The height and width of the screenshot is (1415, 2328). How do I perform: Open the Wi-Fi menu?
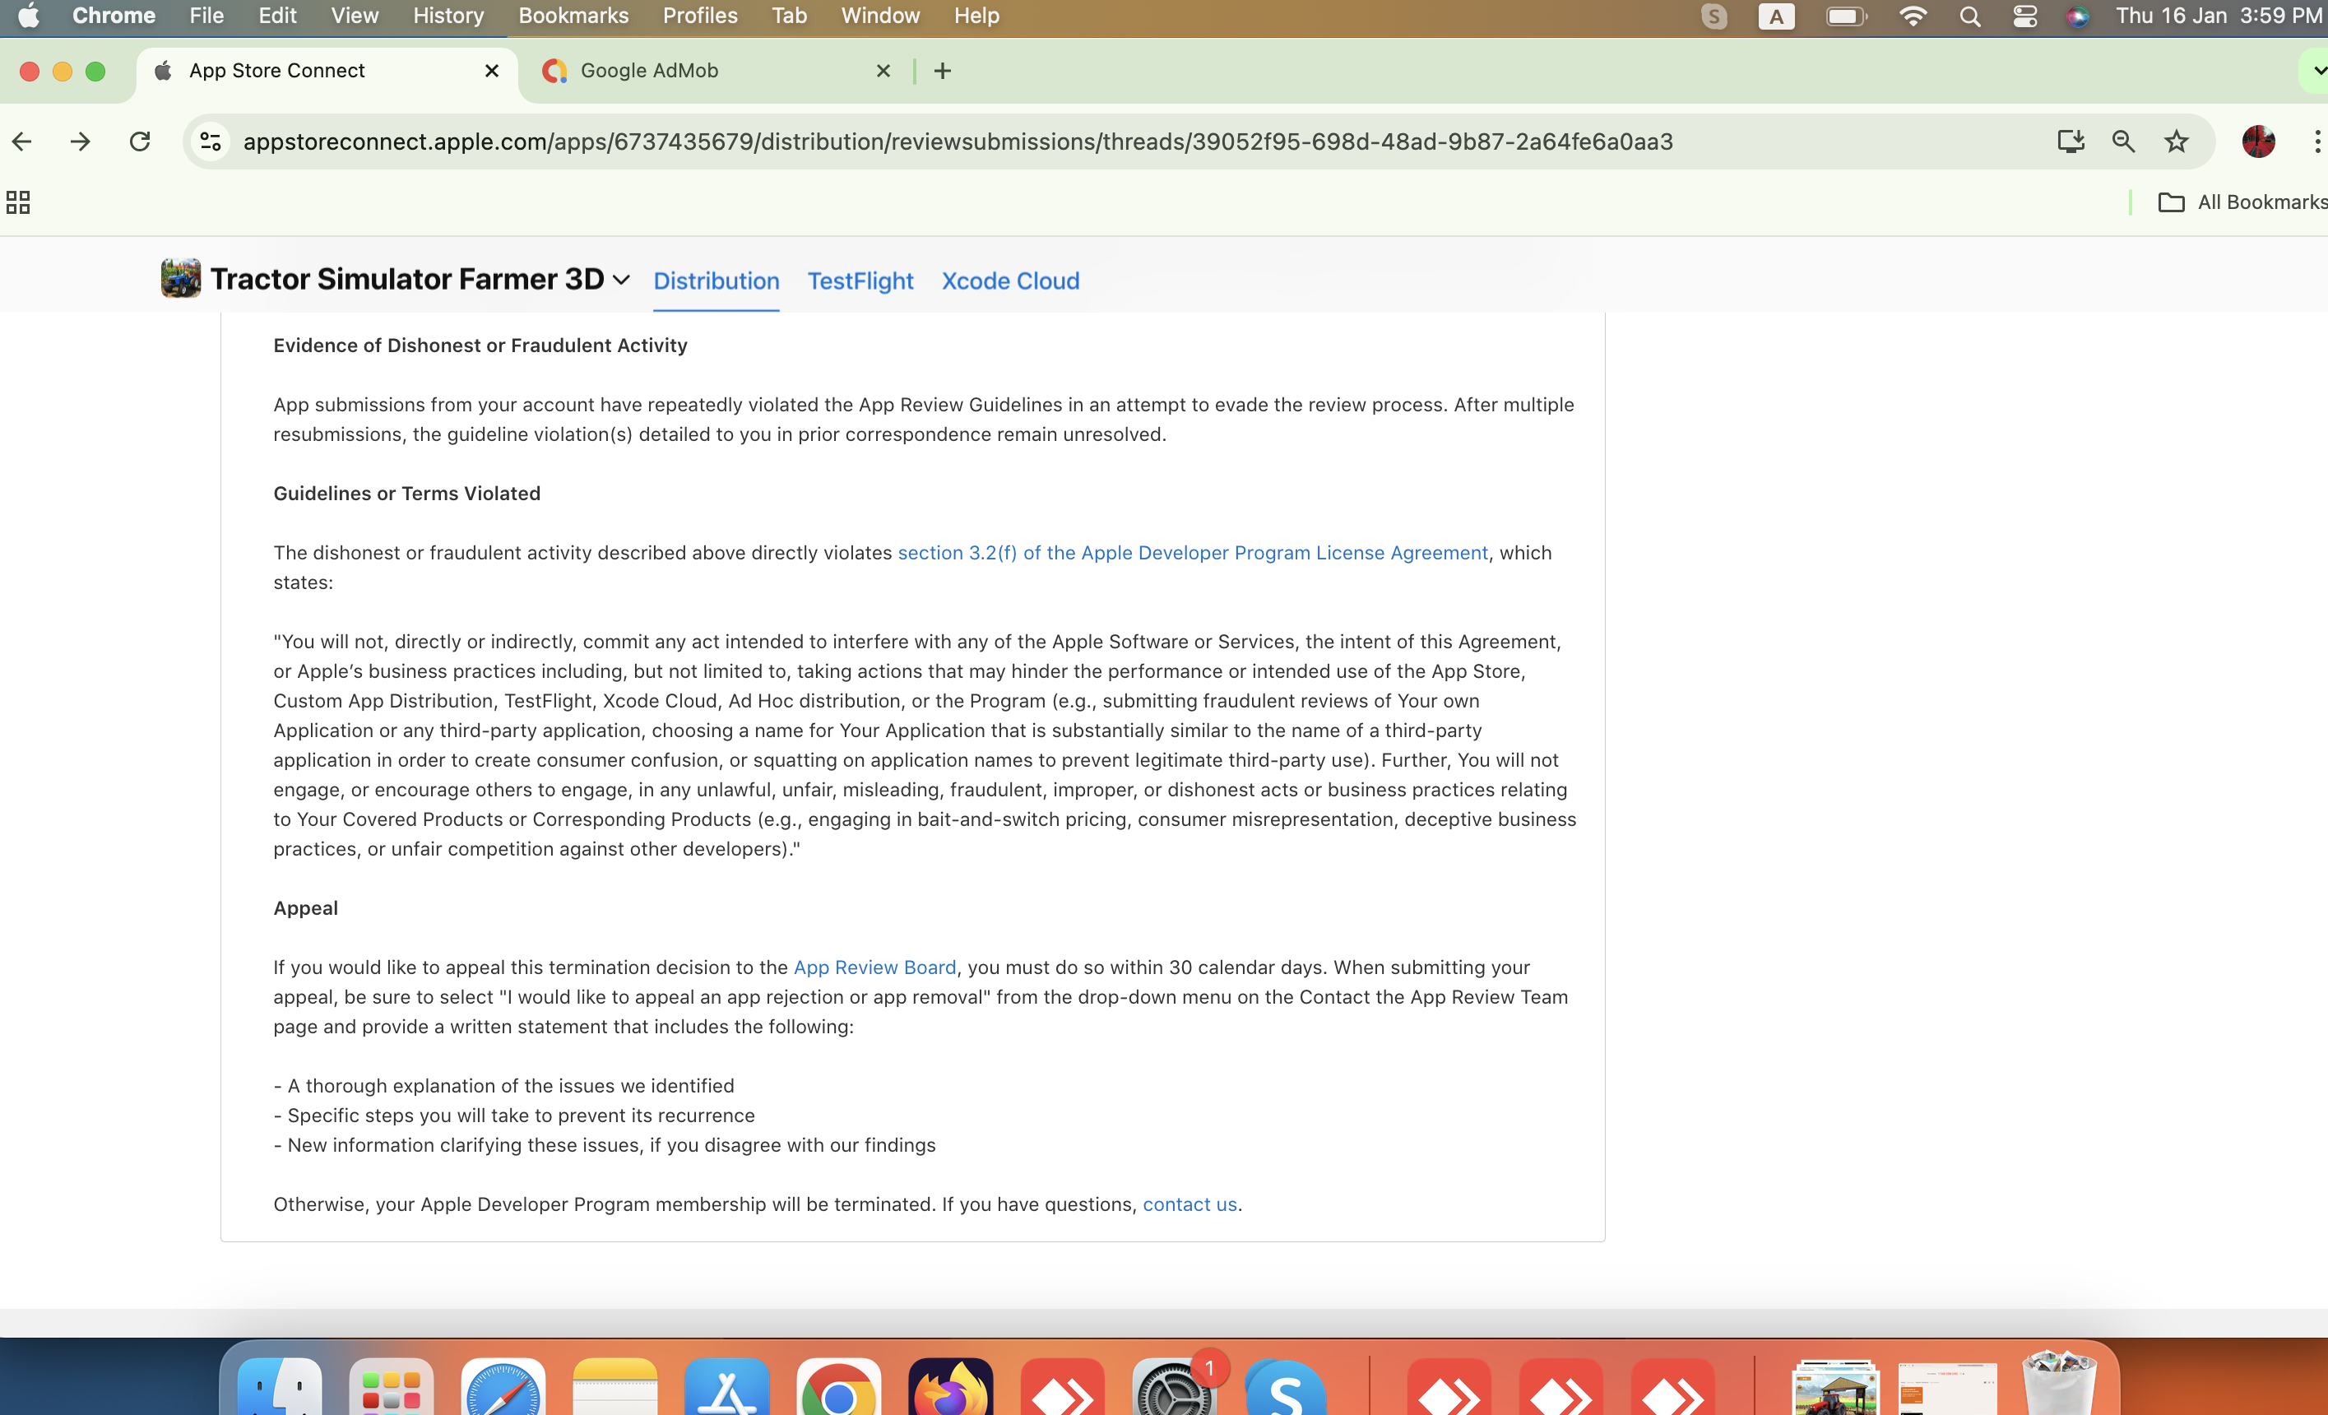point(1913,16)
